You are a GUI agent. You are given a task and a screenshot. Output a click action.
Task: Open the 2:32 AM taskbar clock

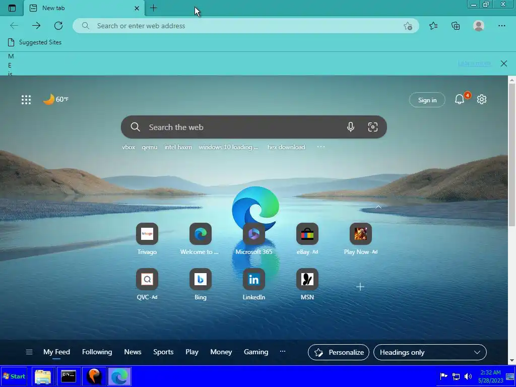click(491, 376)
